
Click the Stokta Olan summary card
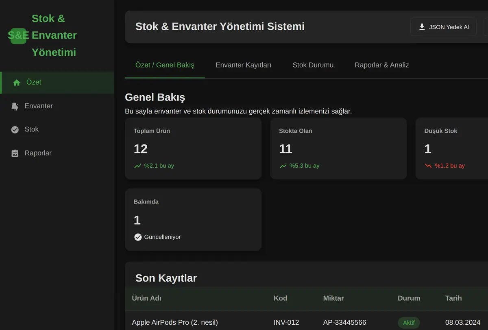tap(338, 149)
